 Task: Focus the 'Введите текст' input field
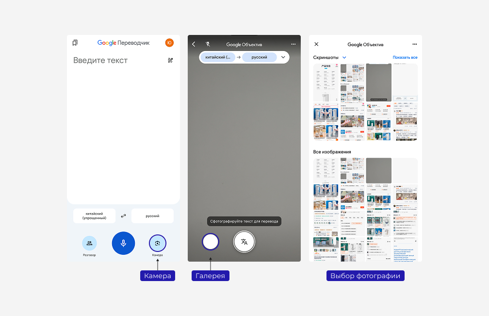click(100, 60)
